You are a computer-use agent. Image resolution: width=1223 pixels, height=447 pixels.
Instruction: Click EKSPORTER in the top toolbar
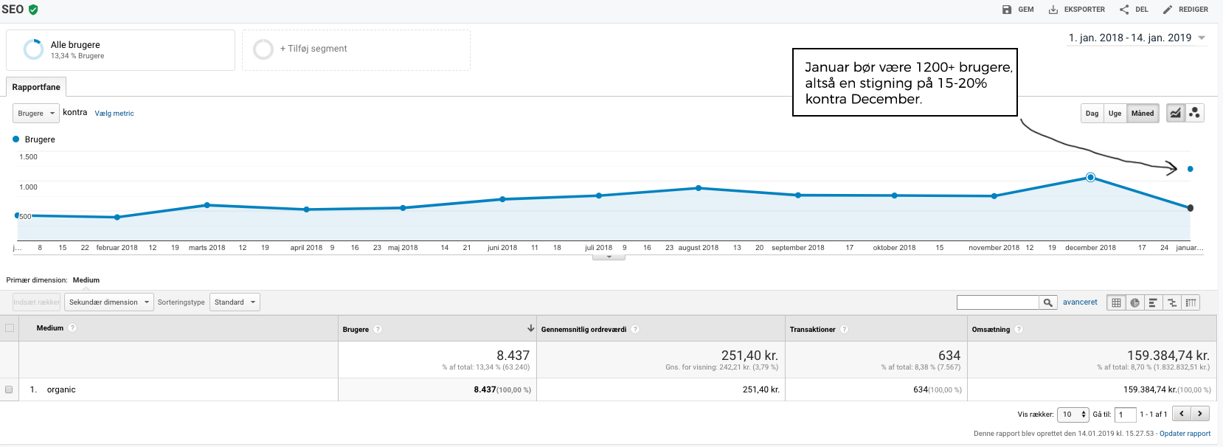click(1077, 10)
